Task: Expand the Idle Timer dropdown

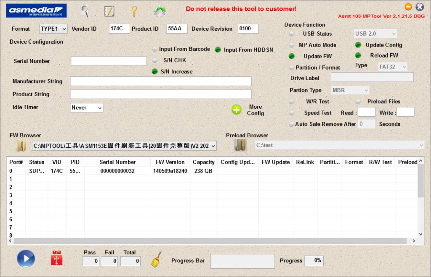Action: pyautogui.click(x=87, y=108)
